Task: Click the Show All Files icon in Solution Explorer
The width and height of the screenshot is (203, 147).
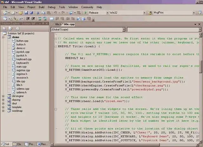Action: [10, 28]
